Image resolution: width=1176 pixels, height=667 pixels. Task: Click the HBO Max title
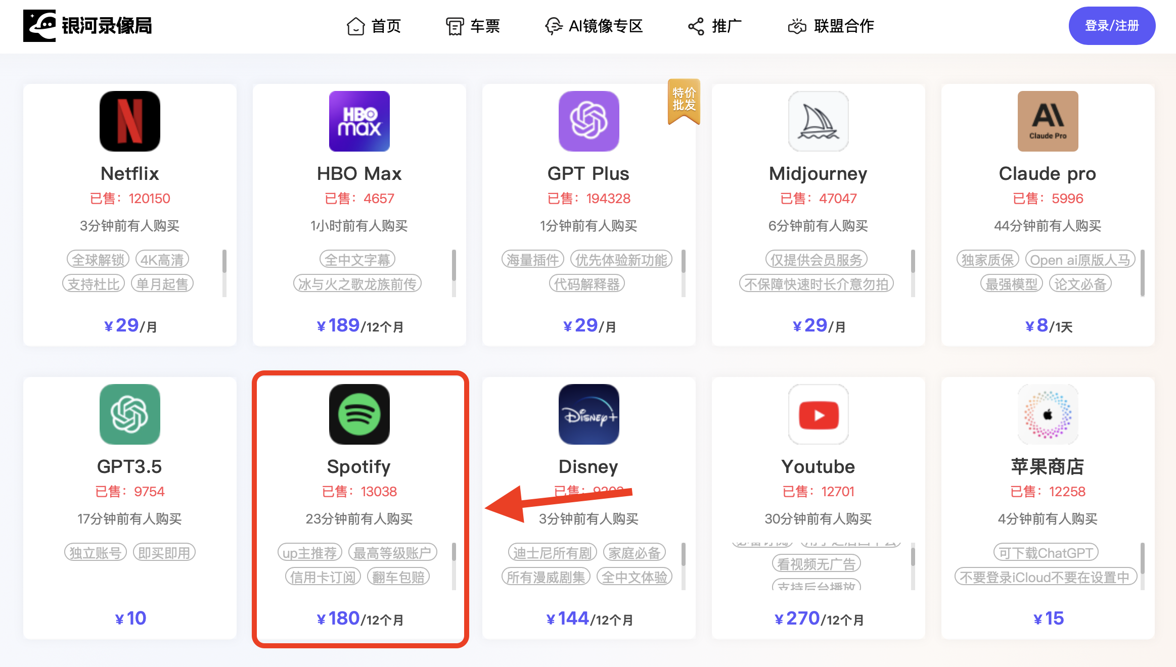359,174
